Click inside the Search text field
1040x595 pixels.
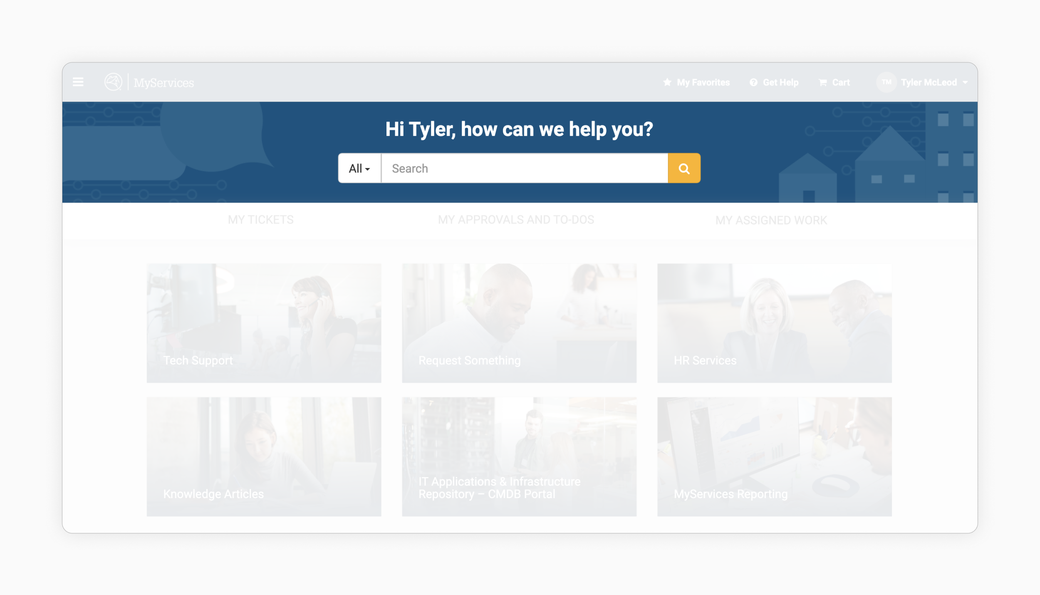524,168
